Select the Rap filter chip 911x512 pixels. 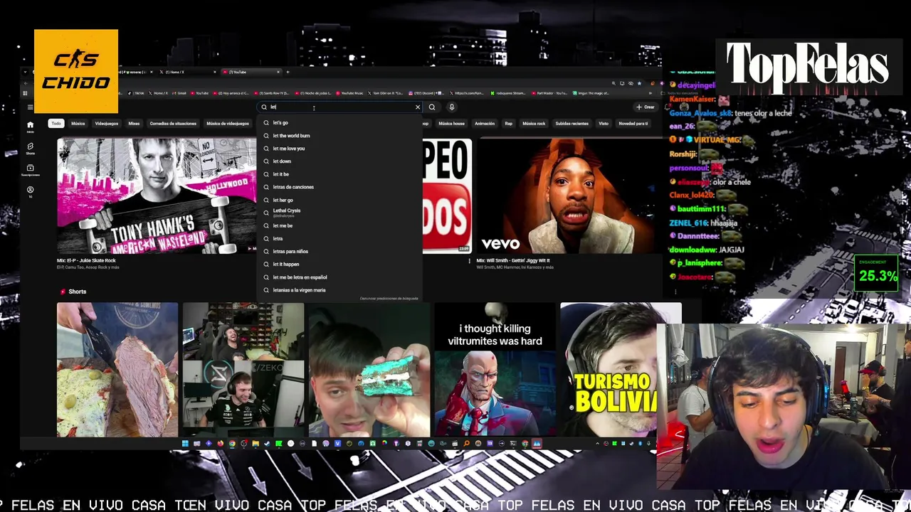(x=508, y=124)
